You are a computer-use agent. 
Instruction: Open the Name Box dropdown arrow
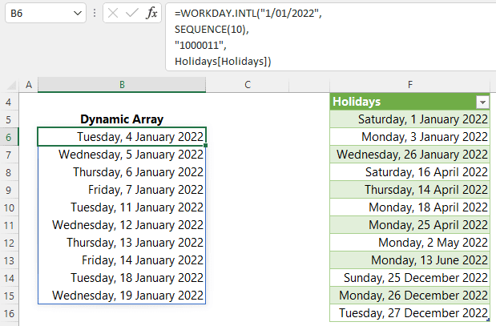coord(77,14)
